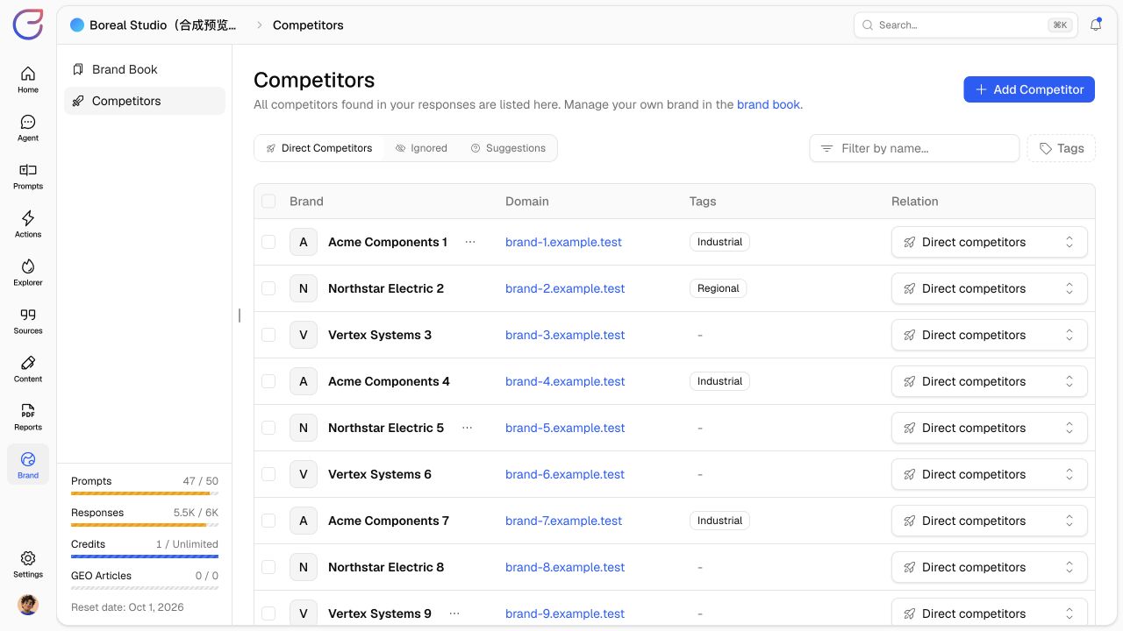Click the Prompts usage progress bar
The width and height of the screenshot is (1123, 631).
click(145, 493)
